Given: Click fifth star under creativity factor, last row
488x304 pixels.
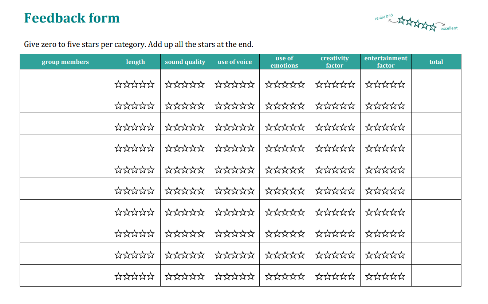Looking at the screenshot, I should pyautogui.click(x=351, y=277).
